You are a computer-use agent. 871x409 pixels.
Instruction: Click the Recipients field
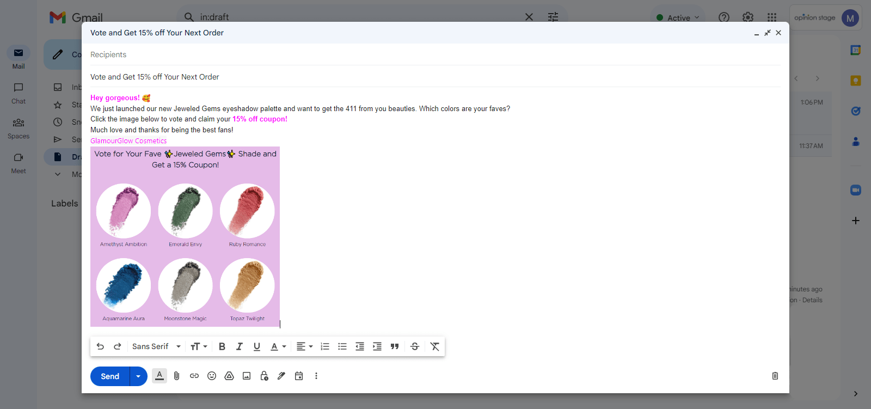pos(430,54)
